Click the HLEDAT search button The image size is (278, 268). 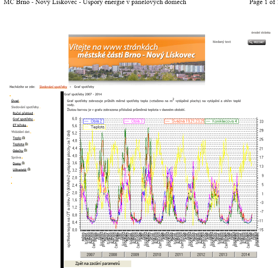click(x=256, y=42)
